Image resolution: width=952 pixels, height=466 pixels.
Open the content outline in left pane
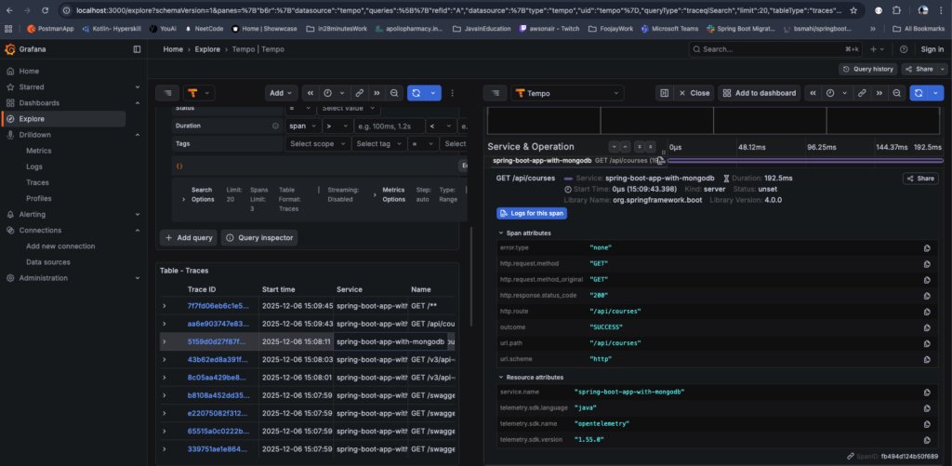point(165,93)
